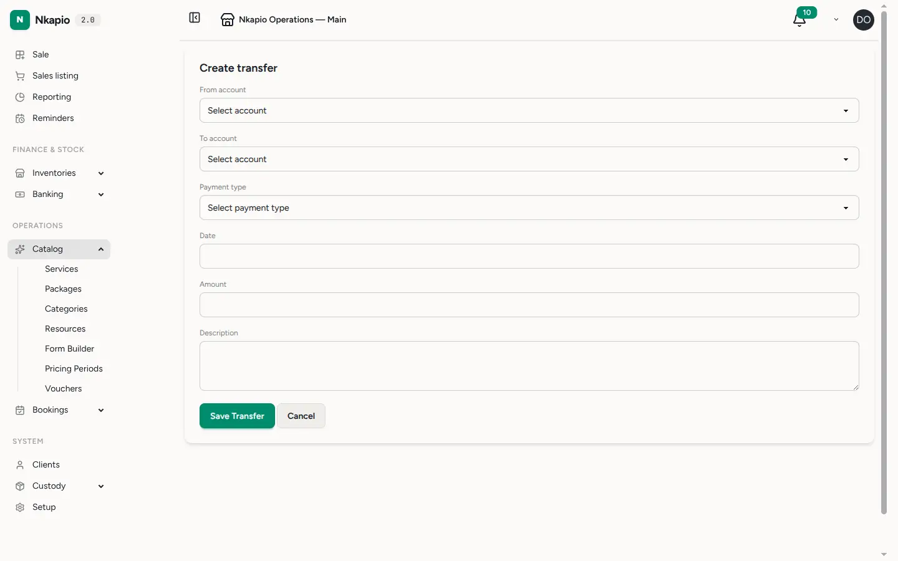Click the page vertical scrollbar

coord(884,262)
